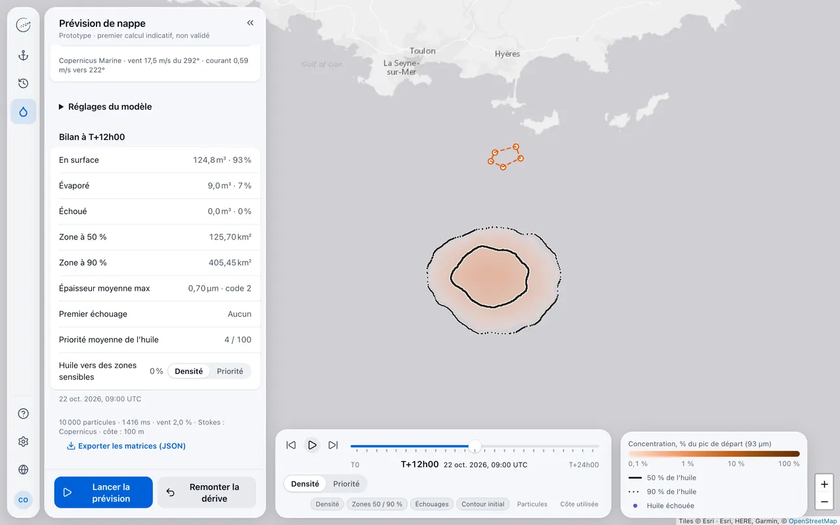Open the CO user avatar
The height and width of the screenshot is (525, 840).
click(x=23, y=500)
